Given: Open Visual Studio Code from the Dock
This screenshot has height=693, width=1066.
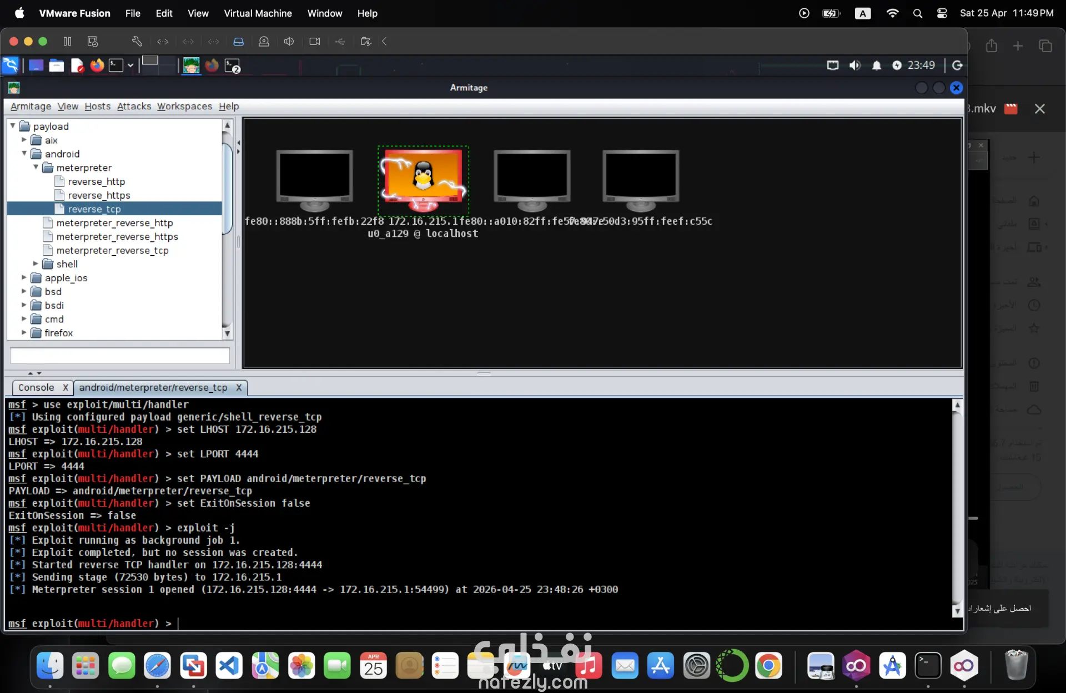Looking at the screenshot, I should click(229, 665).
